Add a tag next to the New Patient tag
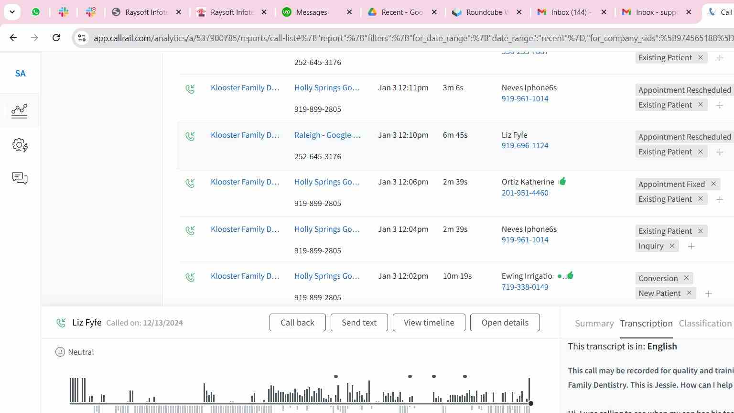The height and width of the screenshot is (413, 734). (708, 293)
